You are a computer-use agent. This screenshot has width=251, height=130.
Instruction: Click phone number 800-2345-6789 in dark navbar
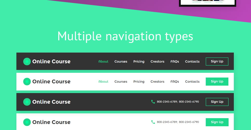pyautogui.click(x=167, y=102)
